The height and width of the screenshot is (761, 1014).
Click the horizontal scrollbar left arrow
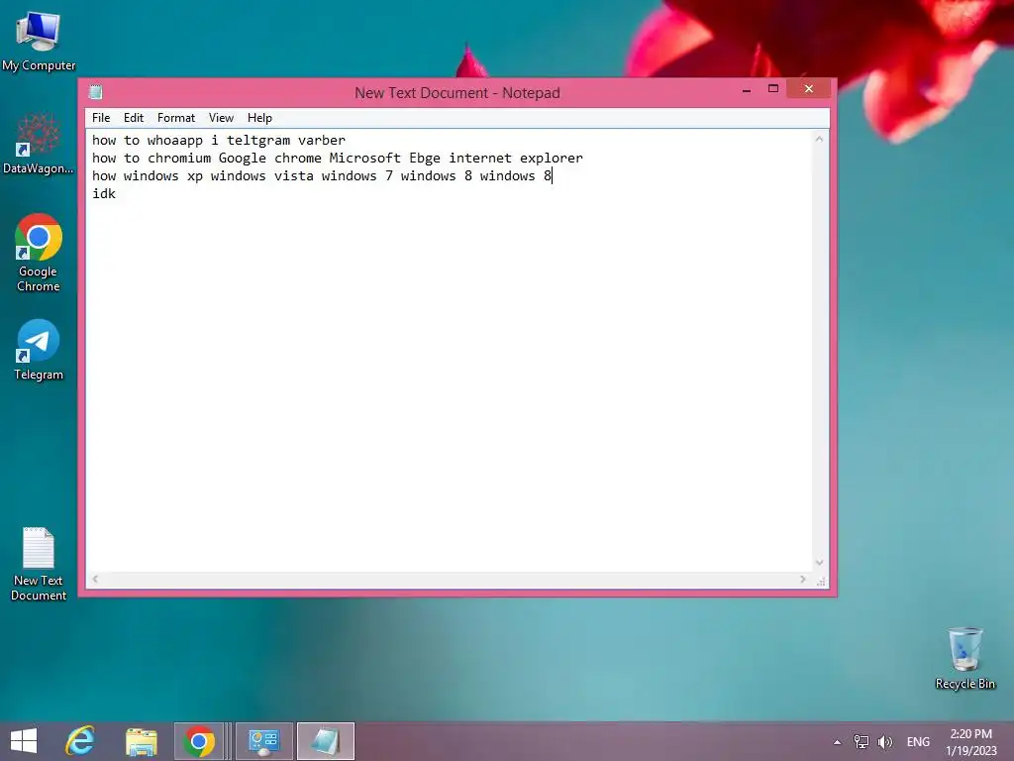95,579
